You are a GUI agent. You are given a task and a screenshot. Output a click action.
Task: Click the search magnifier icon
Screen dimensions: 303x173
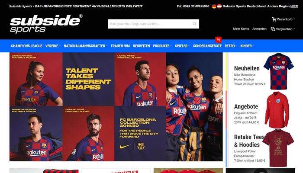194,24
